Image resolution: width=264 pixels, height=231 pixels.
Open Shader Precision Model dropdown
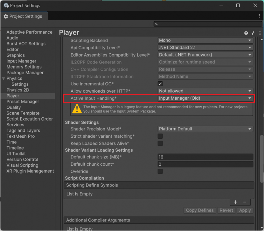pos(205,129)
